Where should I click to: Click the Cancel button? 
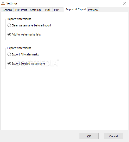[x=113, y=136]
